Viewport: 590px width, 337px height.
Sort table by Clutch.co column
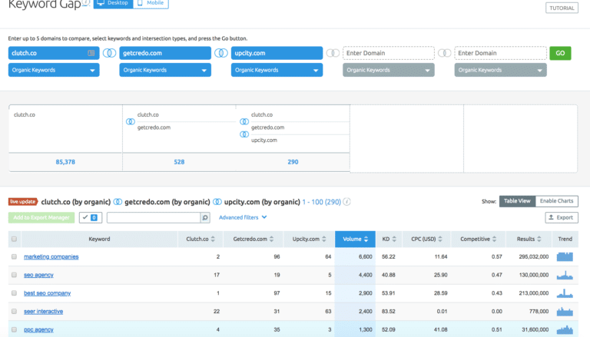pos(201,239)
